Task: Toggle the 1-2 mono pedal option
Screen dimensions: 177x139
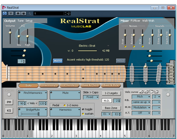Action: (64, 105)
